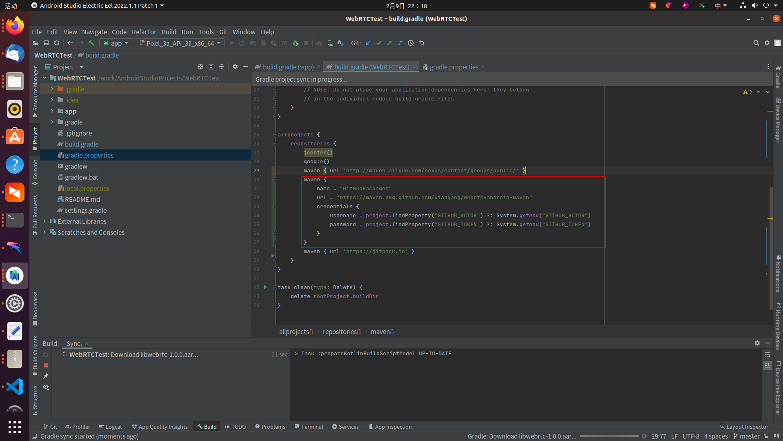Open Pixel_3a_API_33 device dropdown

[180, 43]
